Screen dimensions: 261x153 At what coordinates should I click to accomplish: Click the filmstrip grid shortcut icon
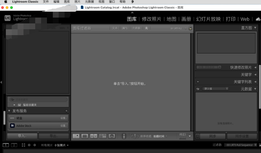click(23, 145)
